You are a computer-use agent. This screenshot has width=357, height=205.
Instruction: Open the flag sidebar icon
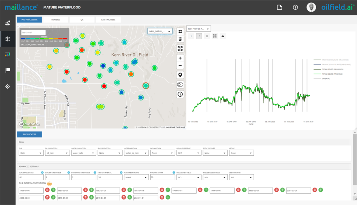[8, 71]
